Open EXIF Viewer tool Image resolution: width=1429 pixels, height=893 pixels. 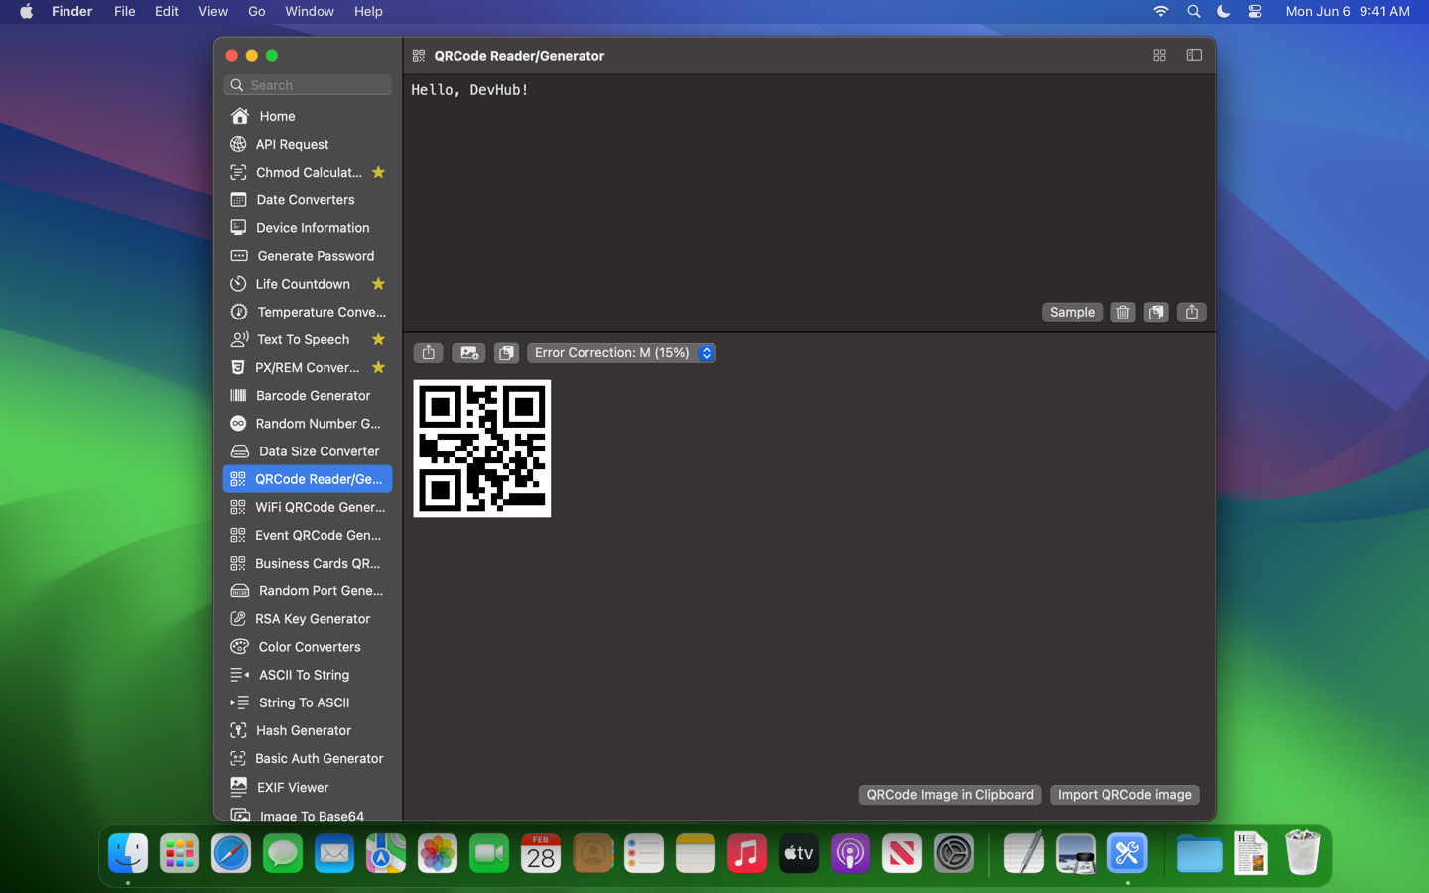(x=308, y=787)
